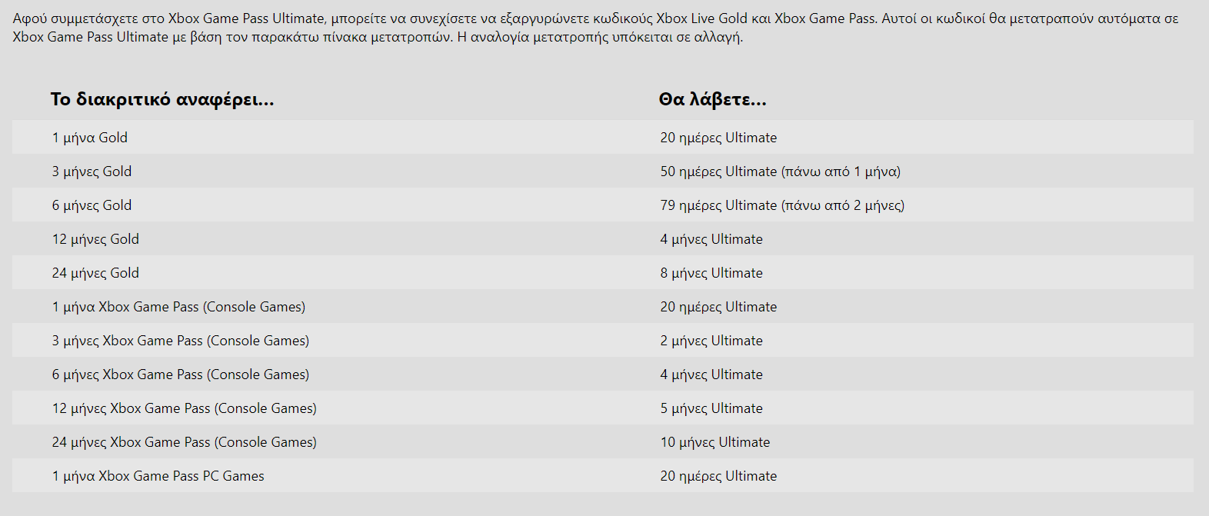Image resolution: width=1209 pixels, height=516 pixels.
Task: Click the '10 μήνες Ultimate' value
Action: click(x=715, y=442)
